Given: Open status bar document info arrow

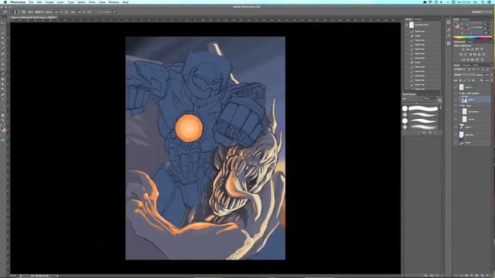Looking at the screenshot, I should [x=57, y=276].
